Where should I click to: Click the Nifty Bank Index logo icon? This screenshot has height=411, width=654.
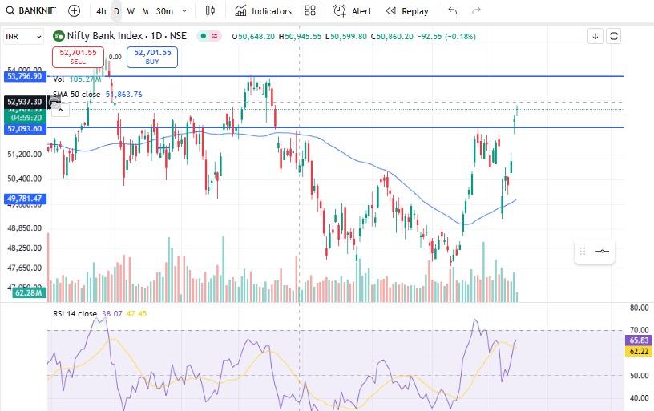[x=59, y=36]
